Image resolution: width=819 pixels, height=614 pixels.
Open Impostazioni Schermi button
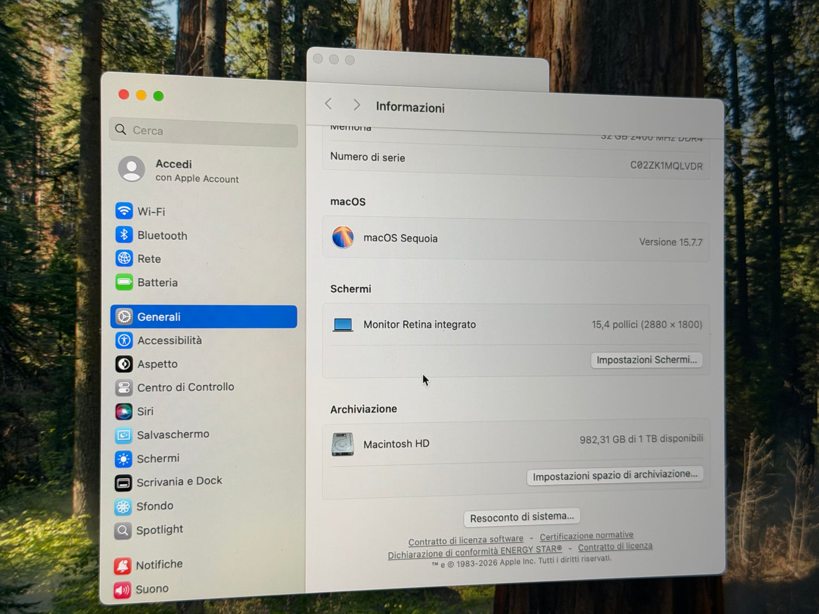(x=647, y=360)
